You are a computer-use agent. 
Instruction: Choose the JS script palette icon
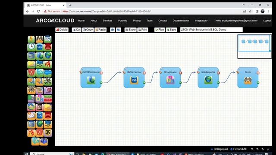tap(48, 133)
